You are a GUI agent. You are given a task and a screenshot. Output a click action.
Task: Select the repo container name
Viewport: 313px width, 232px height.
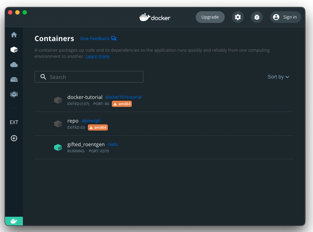pyautogui.click(x=73, y=121)
